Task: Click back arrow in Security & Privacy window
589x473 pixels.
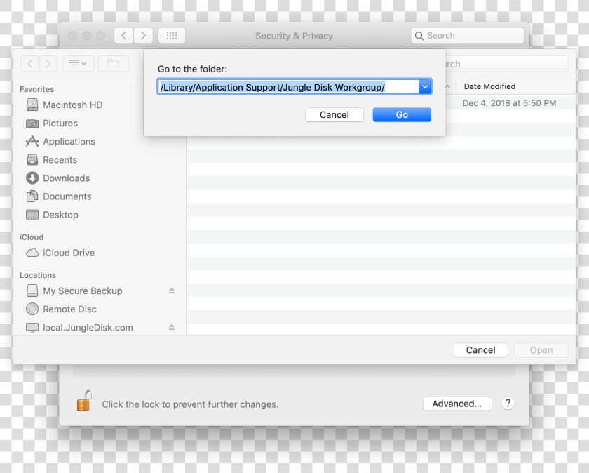Action: [x=123, y=36]
